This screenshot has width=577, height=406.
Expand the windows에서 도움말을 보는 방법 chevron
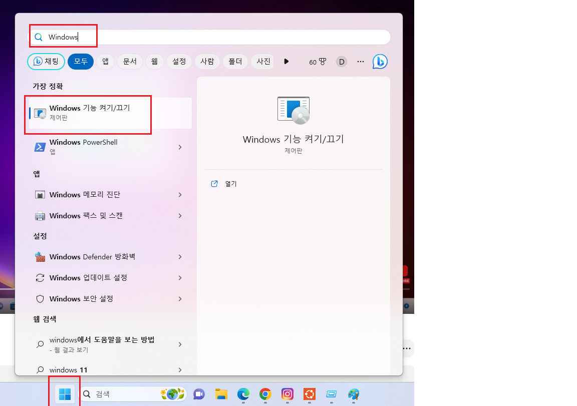click(180, 344)
